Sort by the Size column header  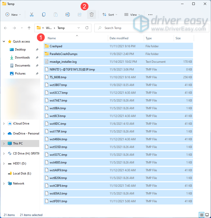pos(178,38)
